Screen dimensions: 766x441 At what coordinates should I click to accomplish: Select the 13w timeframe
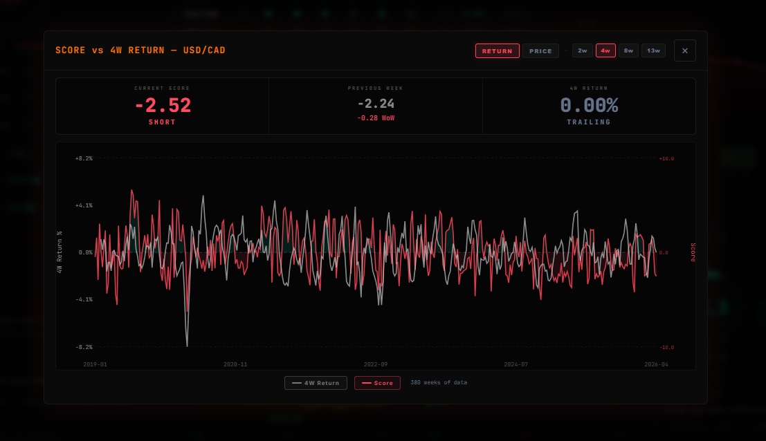pos(653,50)
